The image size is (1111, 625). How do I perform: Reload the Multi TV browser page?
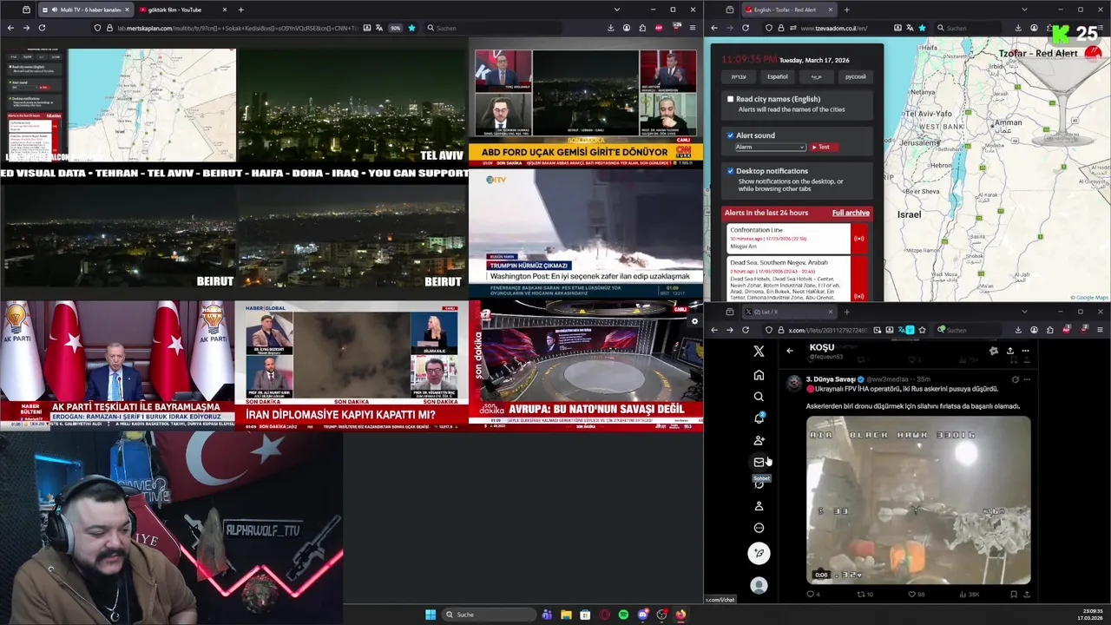coord(42,28)
